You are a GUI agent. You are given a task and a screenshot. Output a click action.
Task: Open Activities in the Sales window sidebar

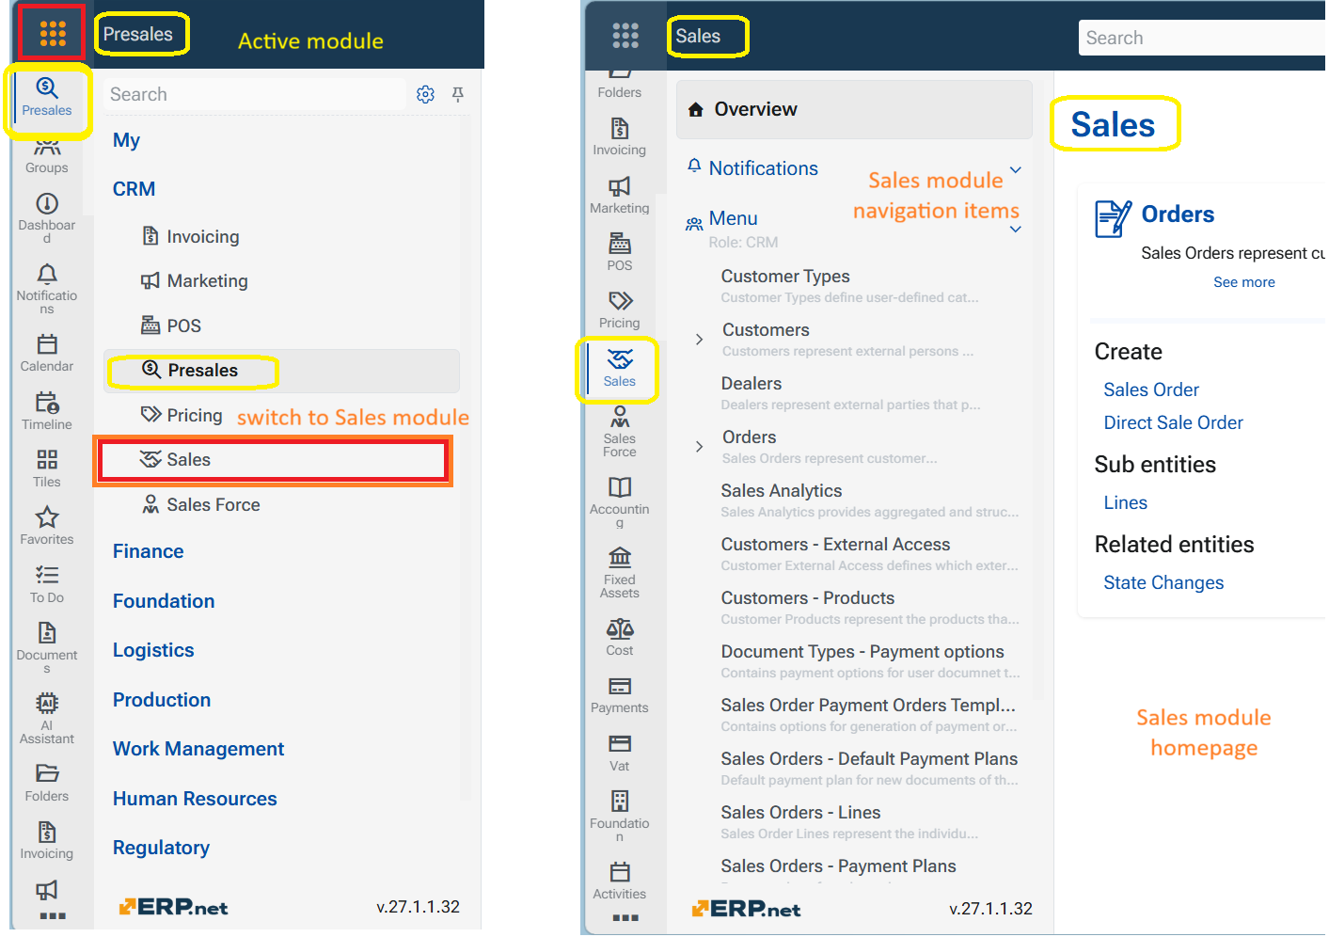[x=620, y=881]
